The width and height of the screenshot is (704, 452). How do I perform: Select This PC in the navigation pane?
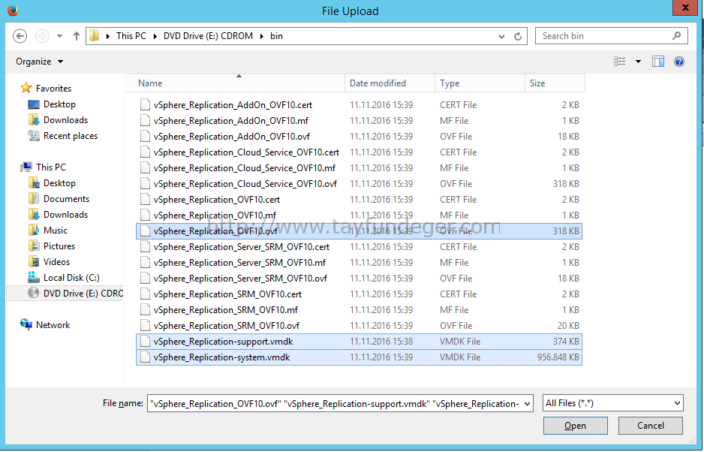pos(43,167)
